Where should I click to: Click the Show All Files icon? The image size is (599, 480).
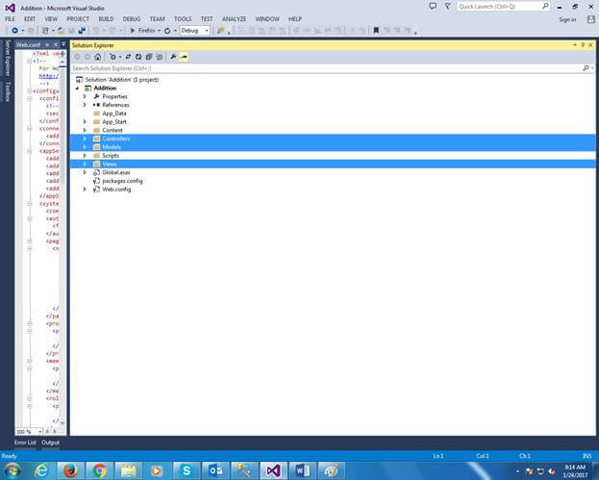coord(160,57)
